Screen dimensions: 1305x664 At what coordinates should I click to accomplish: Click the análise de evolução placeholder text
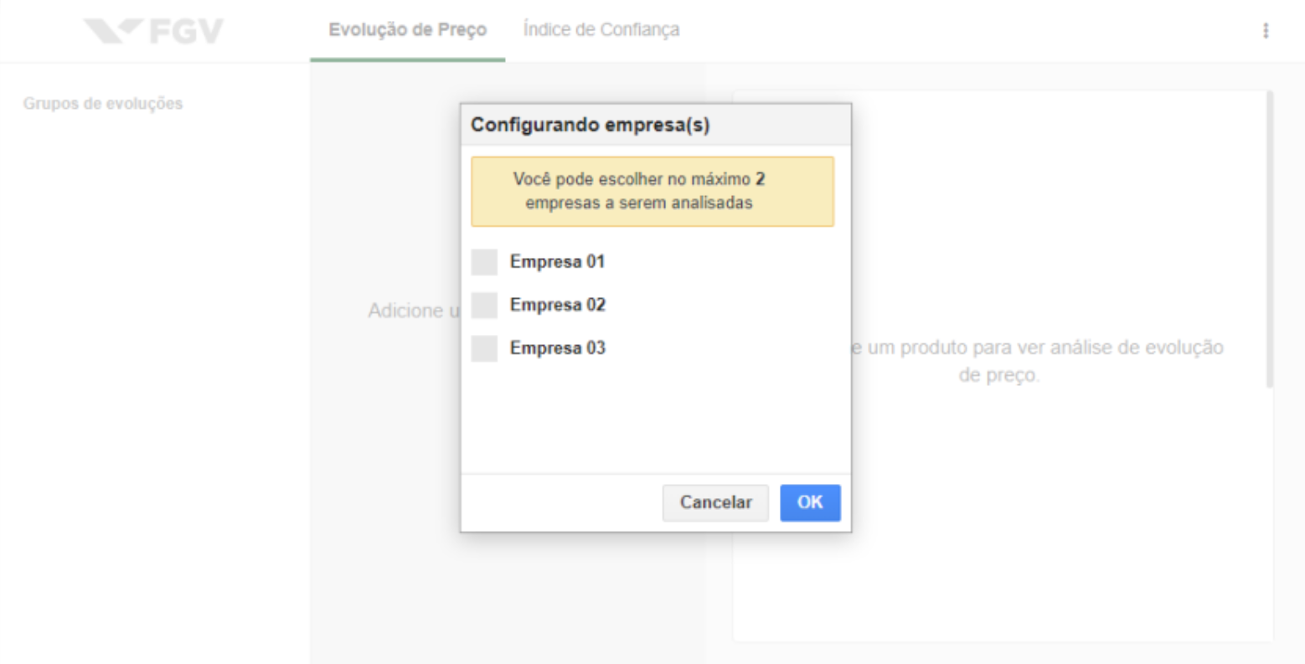click(1037, 361)
